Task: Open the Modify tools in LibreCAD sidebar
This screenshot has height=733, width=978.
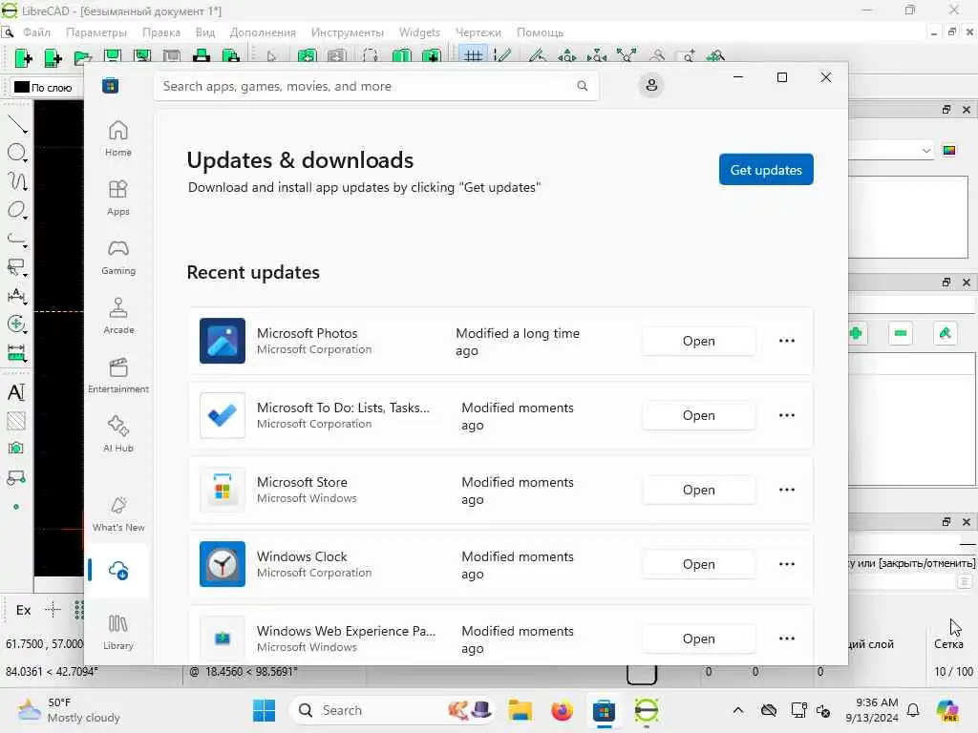Action: [17, 325]
